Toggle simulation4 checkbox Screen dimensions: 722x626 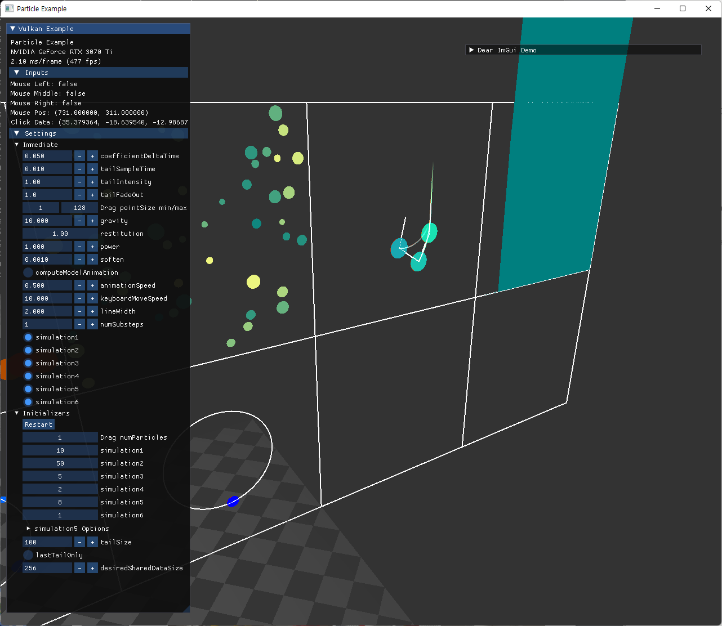(28, 376)
